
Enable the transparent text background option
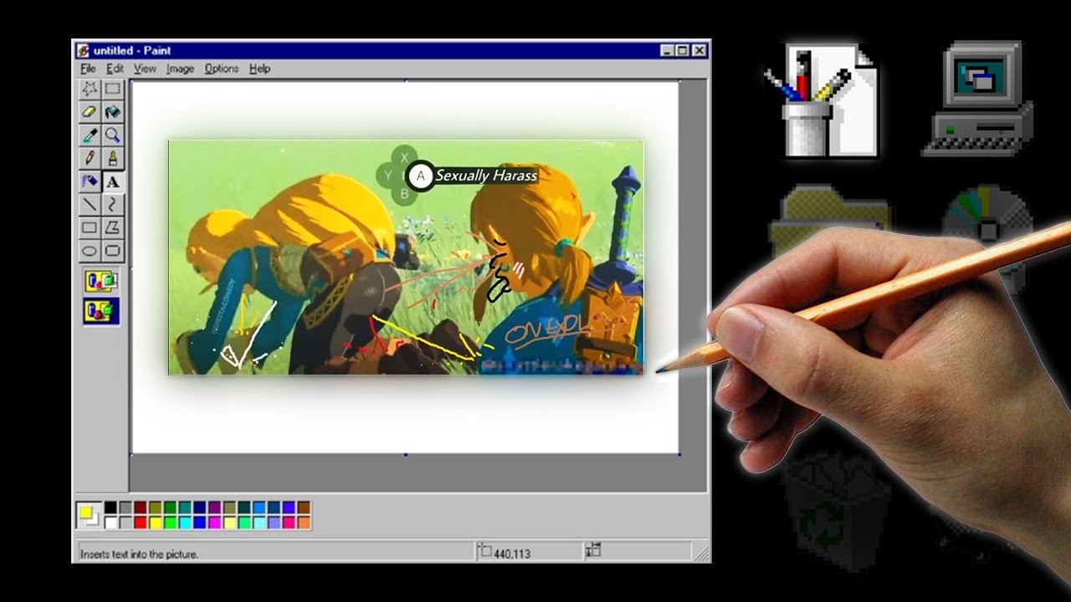pos(101,312)
